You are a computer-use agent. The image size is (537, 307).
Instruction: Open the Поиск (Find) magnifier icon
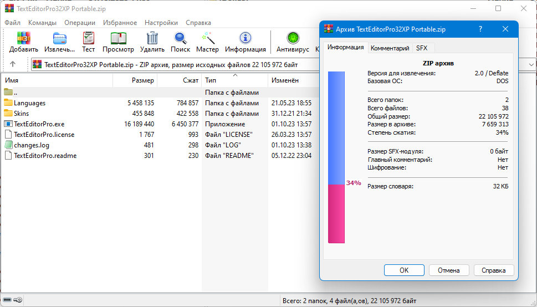[x=180, y=38]
